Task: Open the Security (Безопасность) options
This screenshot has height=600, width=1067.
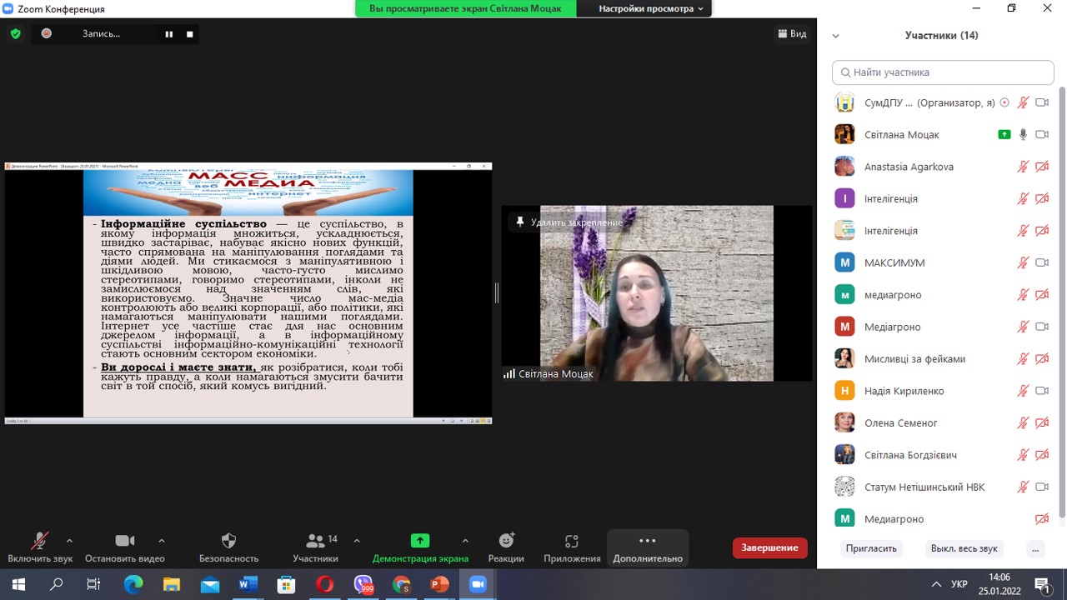Action: pos(228,547)
